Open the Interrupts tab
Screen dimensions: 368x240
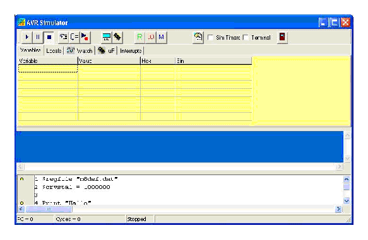coord(131,51)
